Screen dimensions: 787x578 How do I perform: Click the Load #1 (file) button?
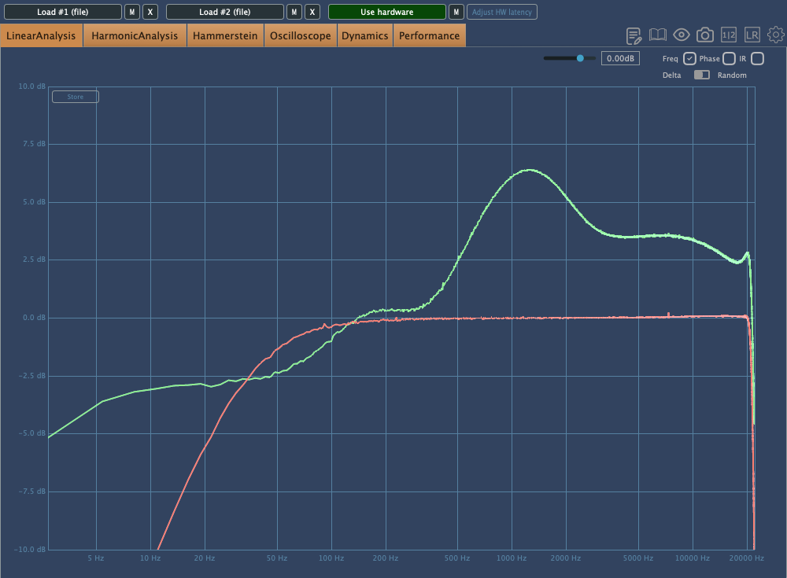[63, 12]
